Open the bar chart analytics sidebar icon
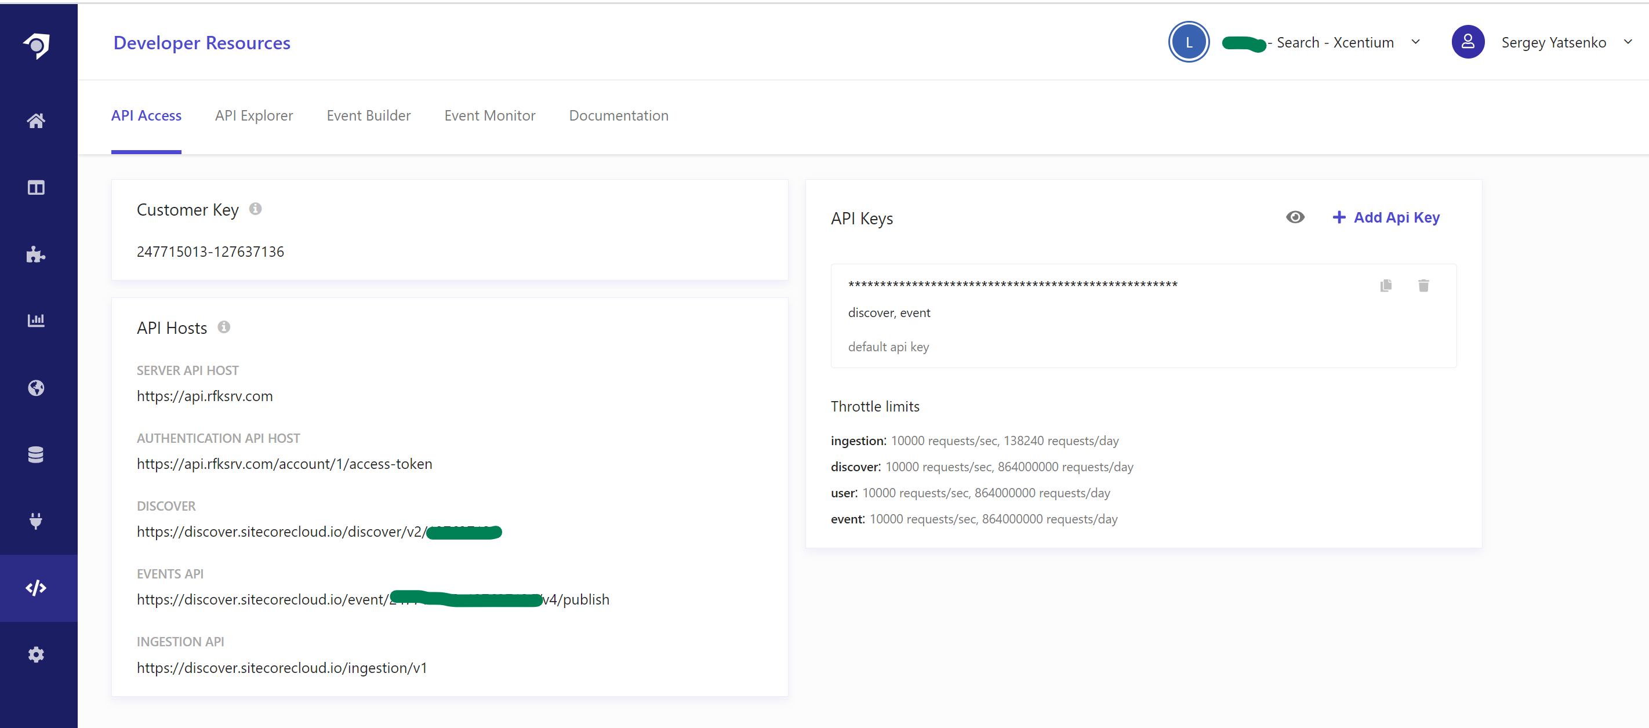This screenshot has width=1649, height=728. pyautogui.click(x=36, y=321)
